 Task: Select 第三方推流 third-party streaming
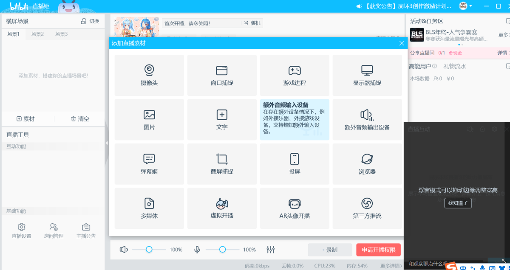click(x=367, y=208)
